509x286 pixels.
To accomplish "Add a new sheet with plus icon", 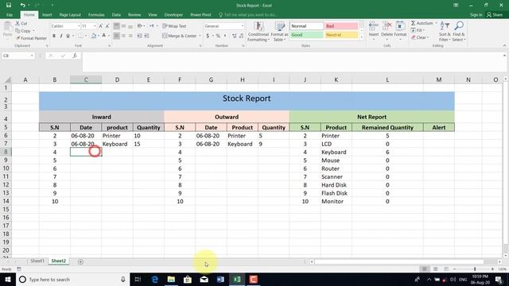I will (80, 261).
